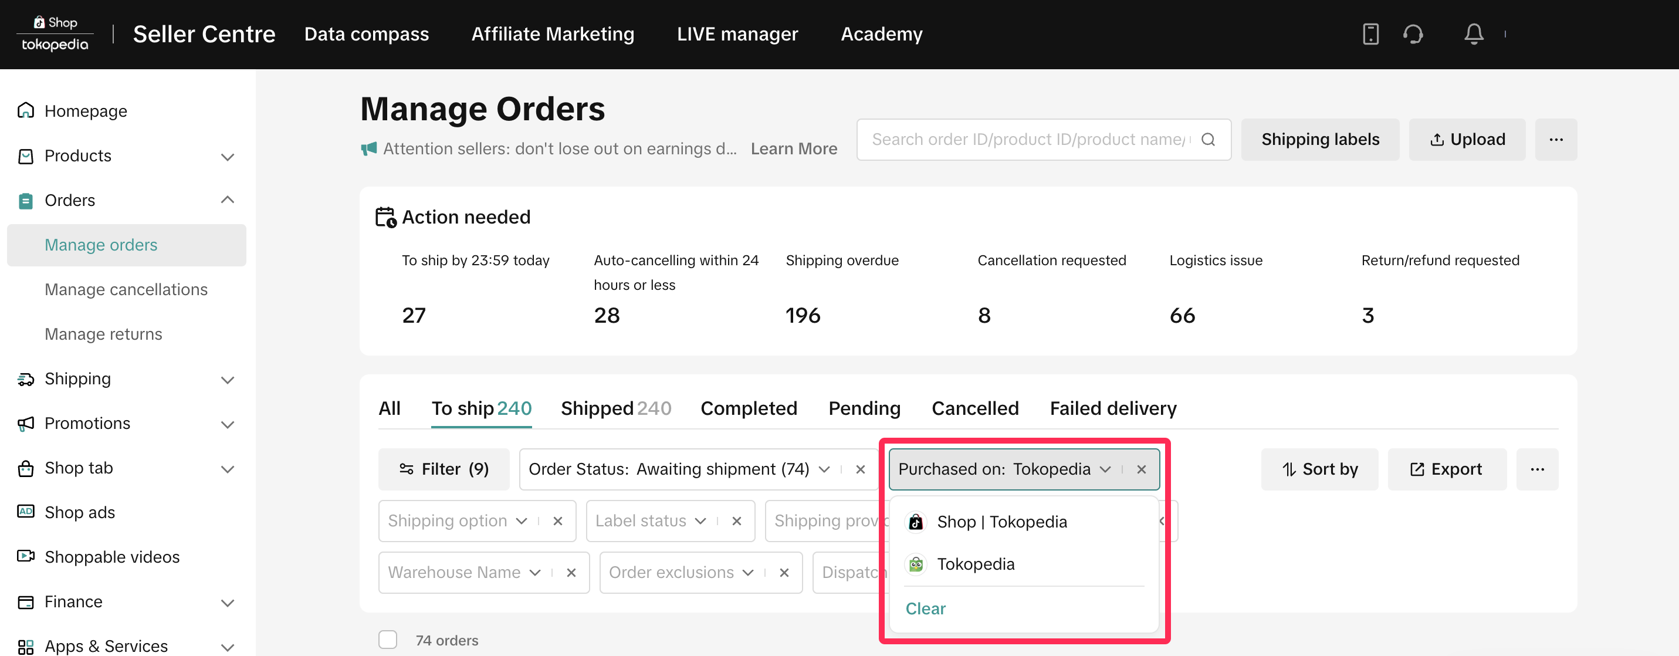Collapse the Orders sidebar section
The height and width of the screenshot is (656, 1679).
(227, 200)
